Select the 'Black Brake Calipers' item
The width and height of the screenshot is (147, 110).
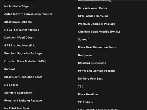click(18, 22)
